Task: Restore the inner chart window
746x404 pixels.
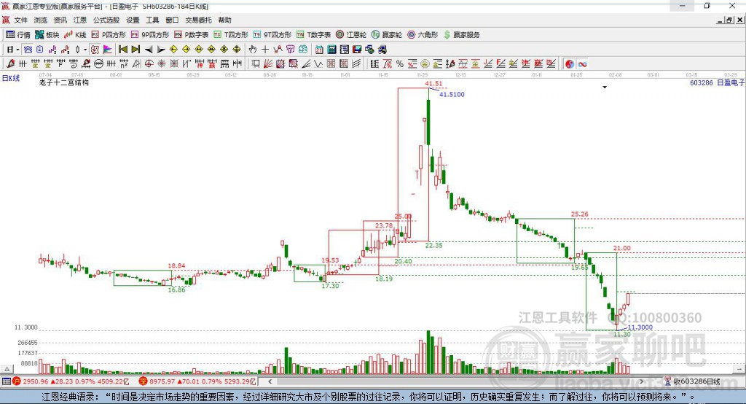Action: point(729,20)
